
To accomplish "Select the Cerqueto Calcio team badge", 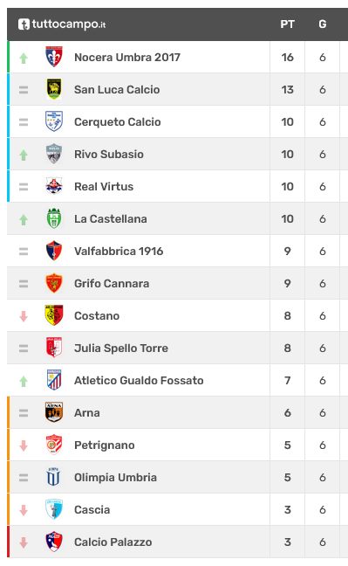I will [54, 121].
